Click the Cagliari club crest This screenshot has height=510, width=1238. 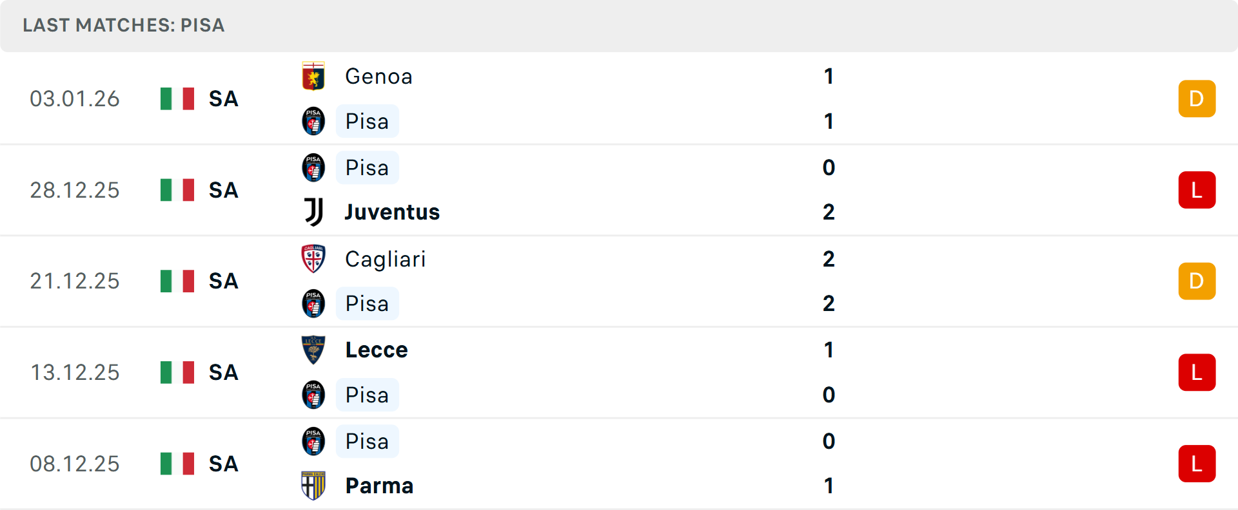[x=313, y=259]
